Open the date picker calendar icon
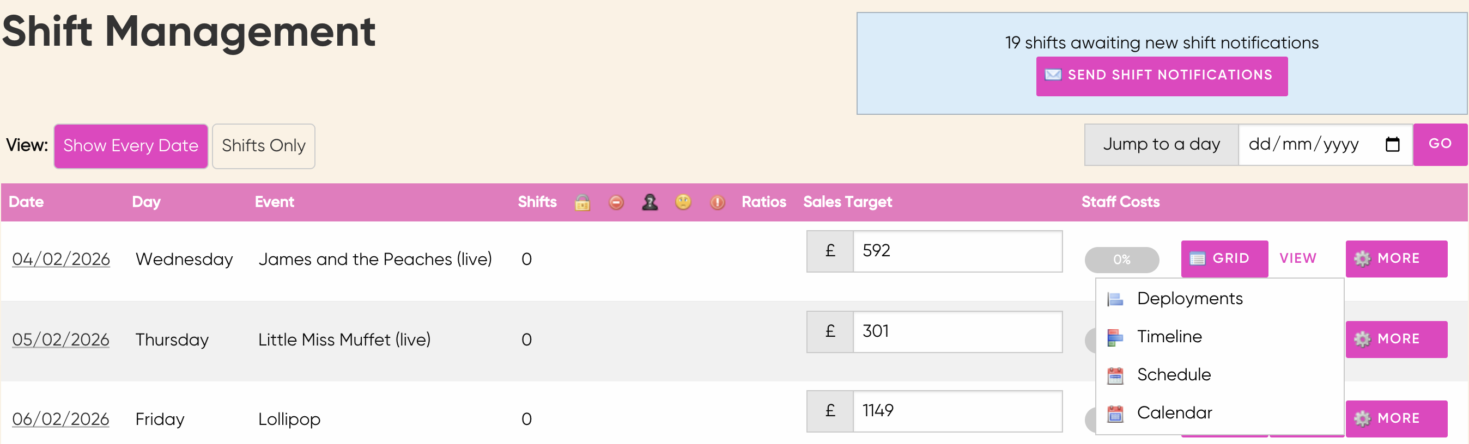The image size is (1469, 444). point(1392,145)
